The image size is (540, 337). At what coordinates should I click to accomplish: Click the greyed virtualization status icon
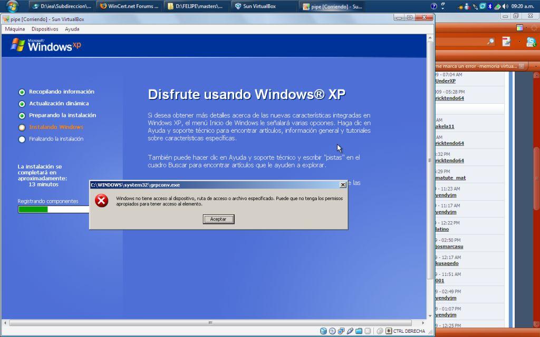coord(368,331)
